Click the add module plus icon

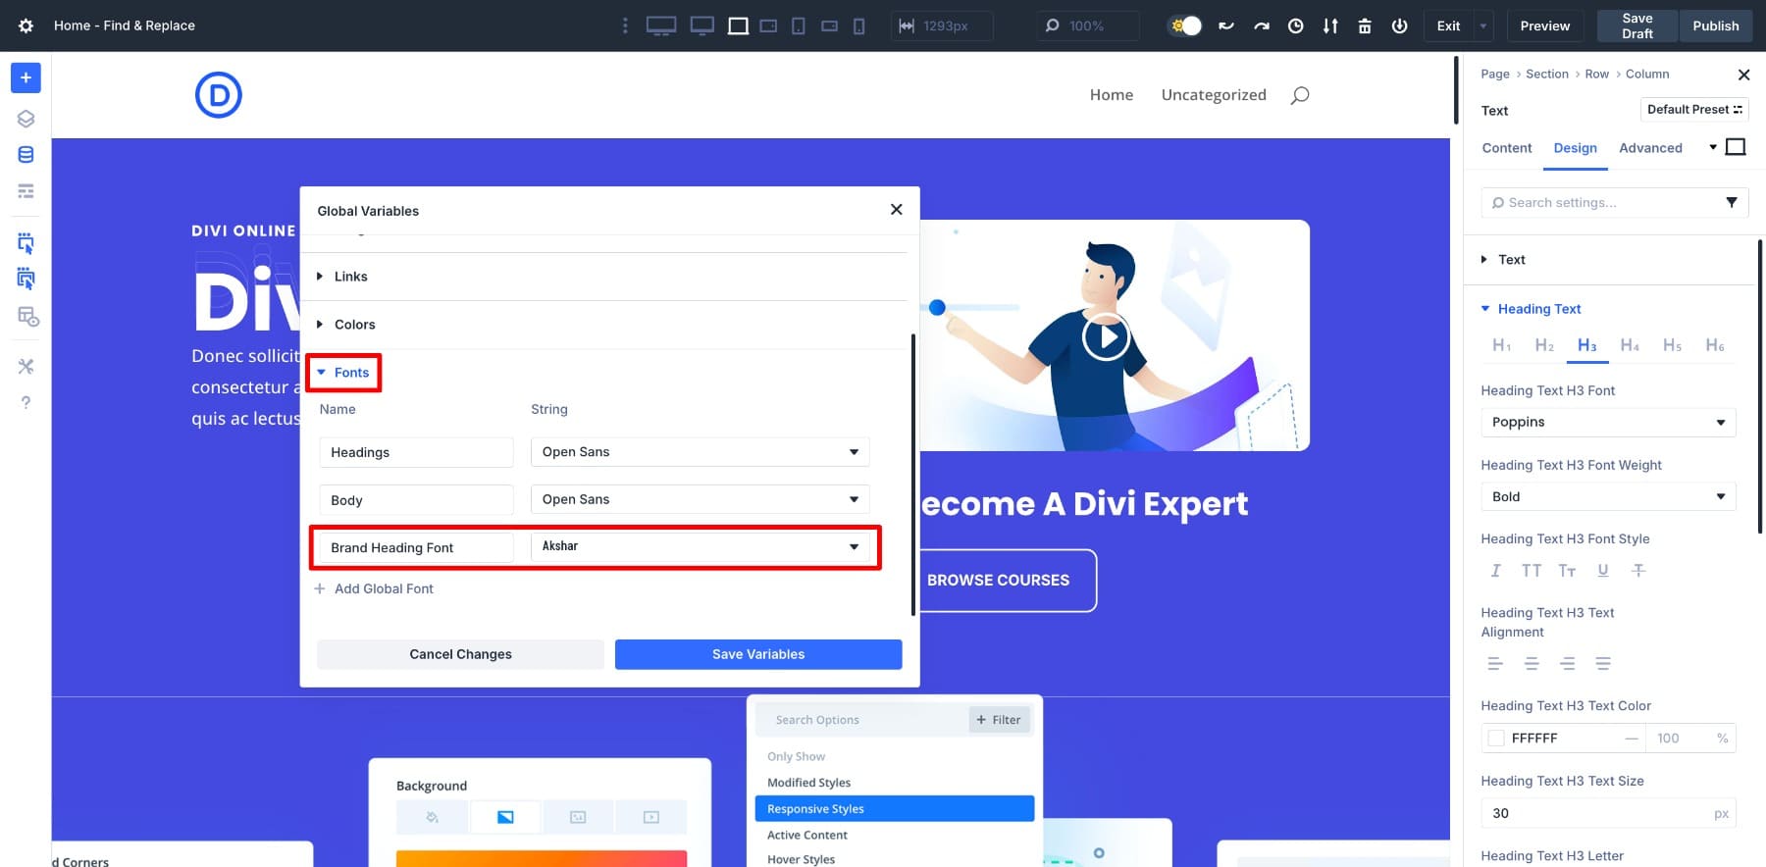pos(26,77)
